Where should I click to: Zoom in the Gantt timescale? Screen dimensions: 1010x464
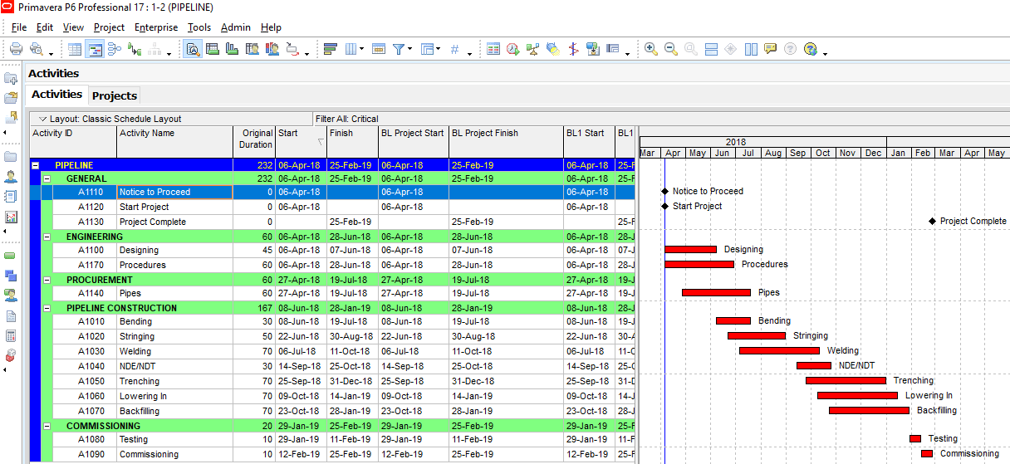[650, 49]
